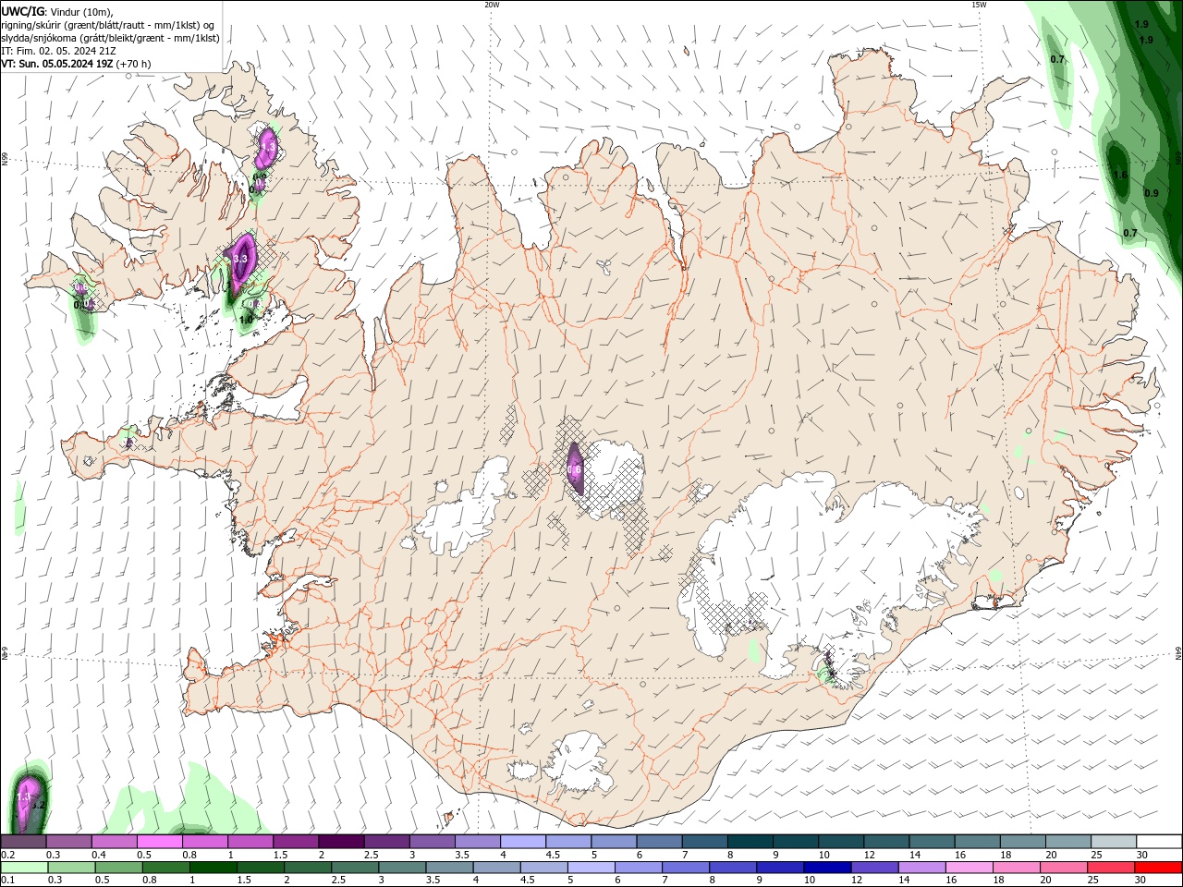
Task: Click the 1.0 precipitation value in Westfjords
Action: [246, 320]
